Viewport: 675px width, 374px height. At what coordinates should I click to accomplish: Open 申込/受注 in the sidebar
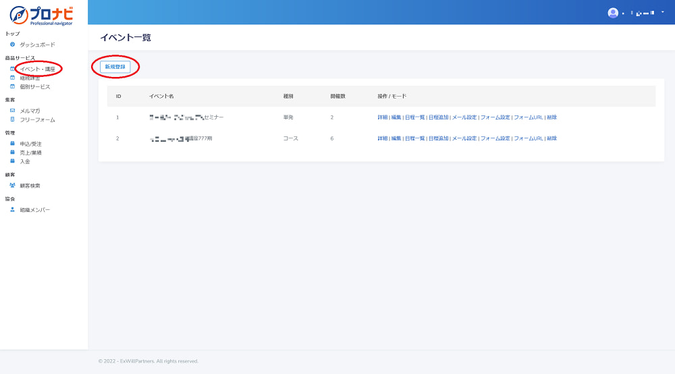(x=30, y=144)
